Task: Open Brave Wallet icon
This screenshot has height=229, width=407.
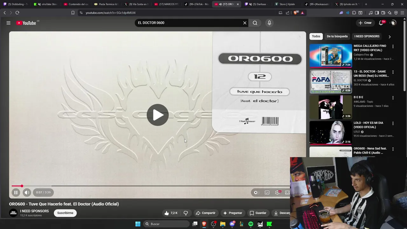Action: [x=383, y=13]
